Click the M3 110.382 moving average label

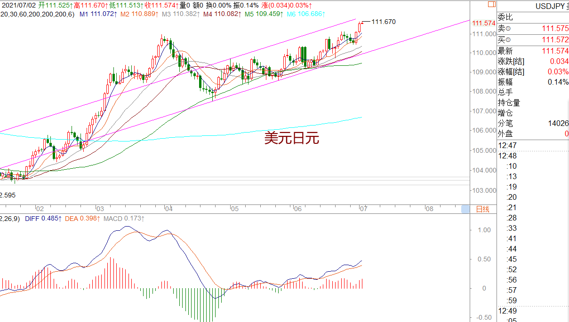point(181,15)
